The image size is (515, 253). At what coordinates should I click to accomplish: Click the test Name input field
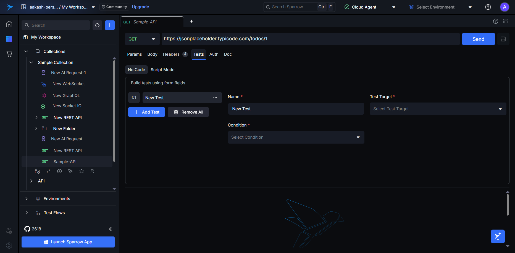pos(296,109)
